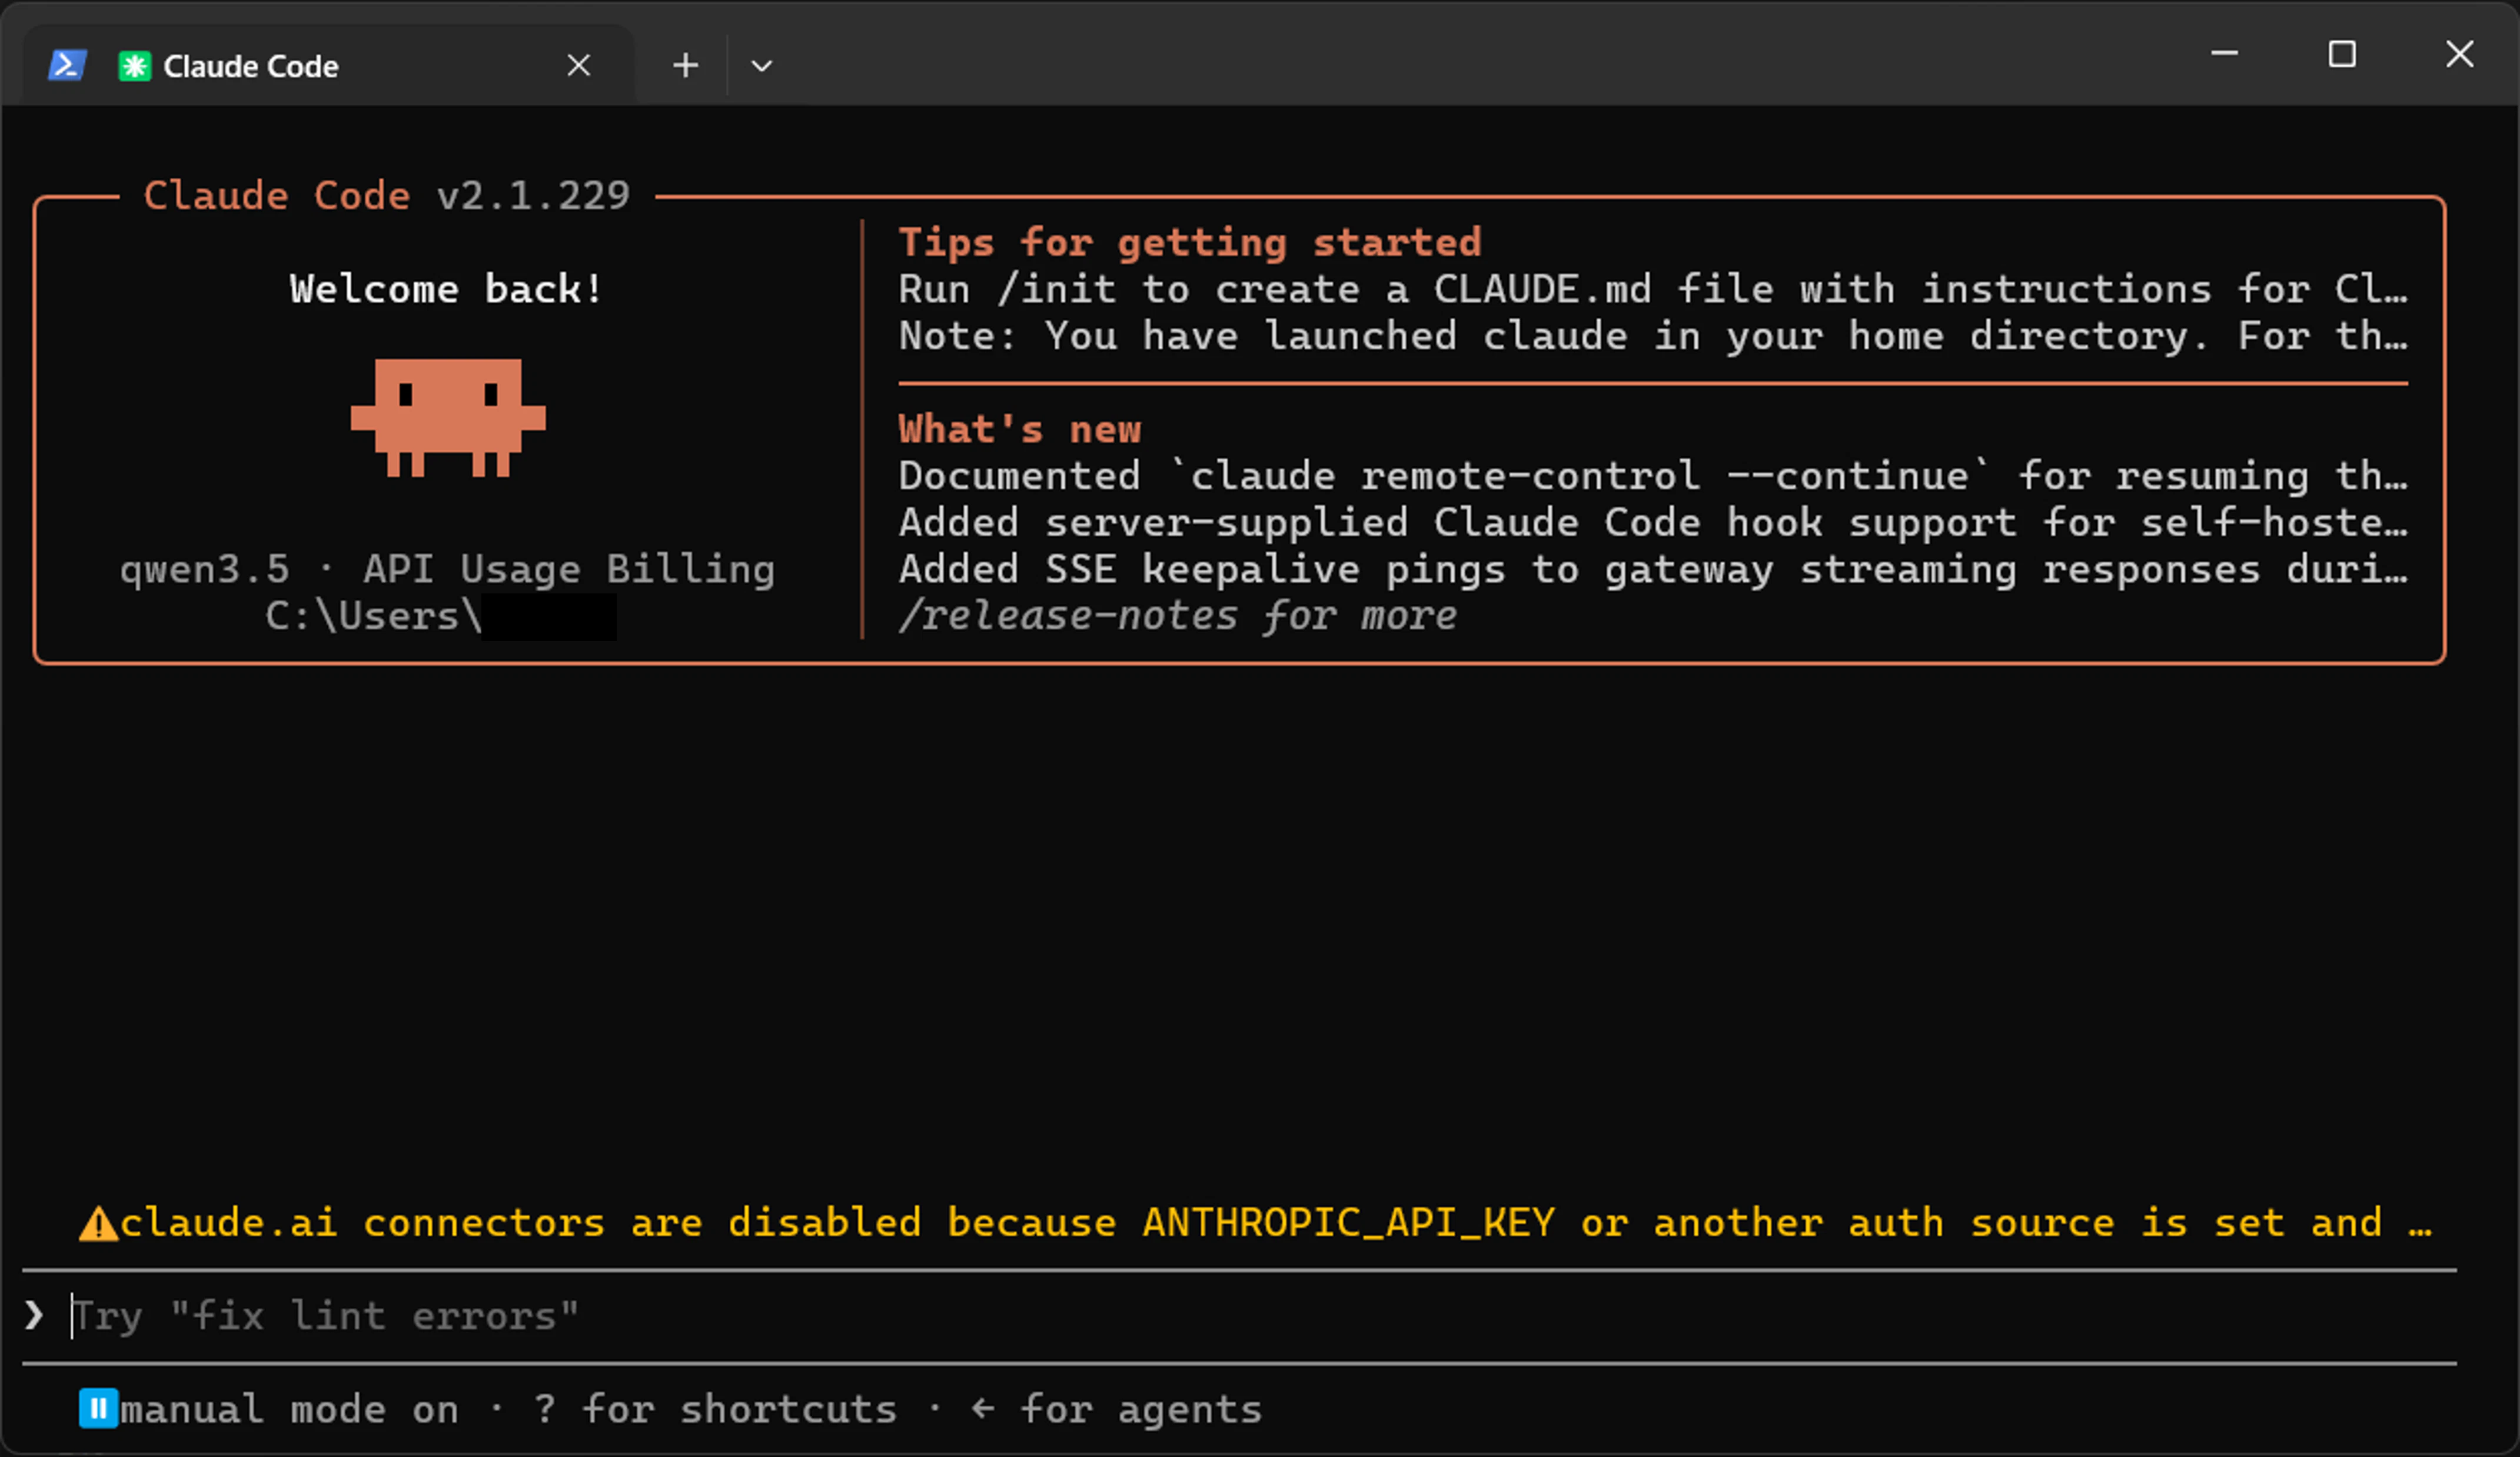Click the "Claude Code v2.1.229" title text

click(387, 195)
